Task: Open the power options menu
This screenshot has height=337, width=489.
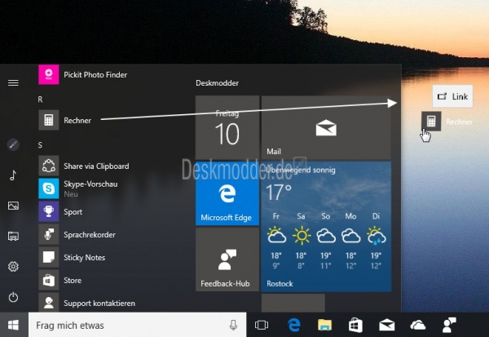Action: [x=13, y=297]
